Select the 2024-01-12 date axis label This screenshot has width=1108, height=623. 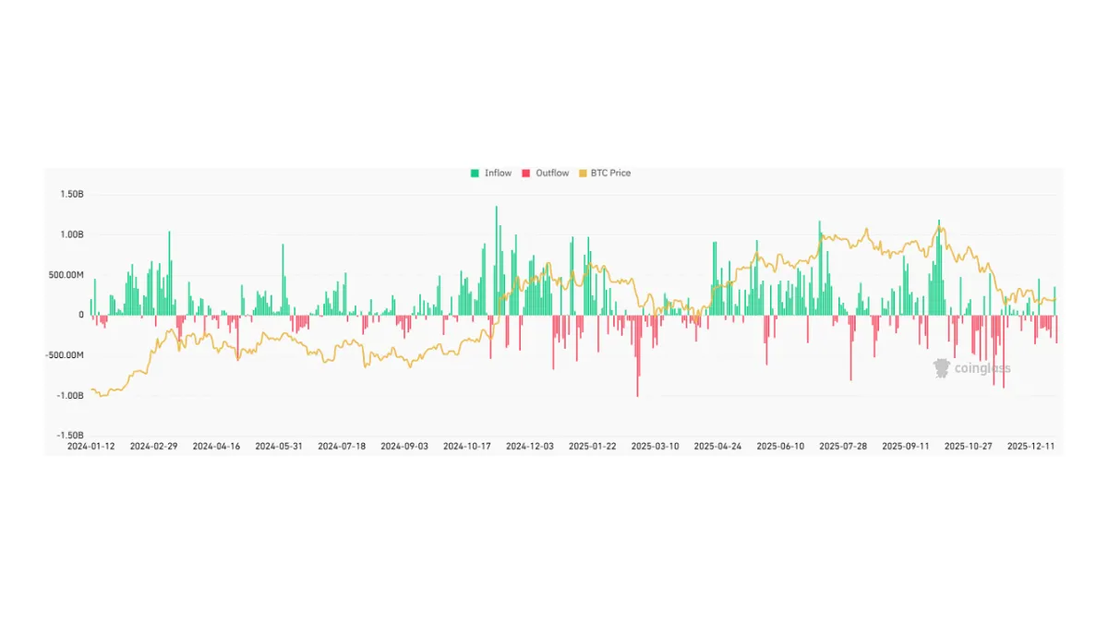90,446
